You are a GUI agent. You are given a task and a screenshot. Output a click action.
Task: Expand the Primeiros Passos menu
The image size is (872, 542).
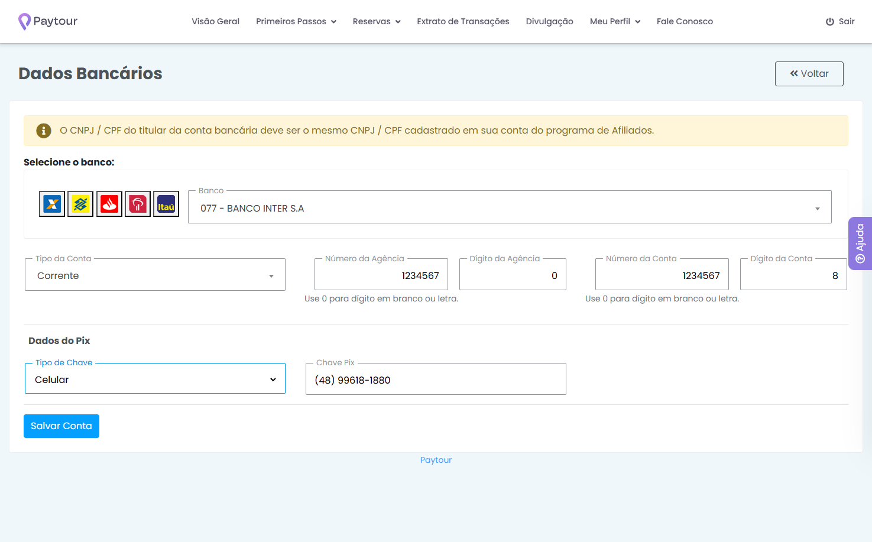(296, 21)
